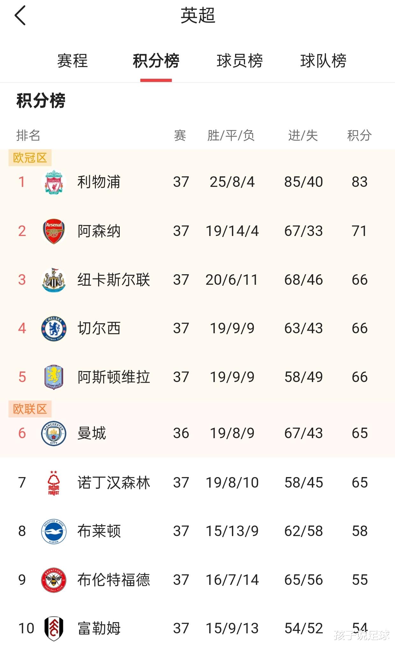This screenshot has height=648, width=395.
Task: Select the 积分榜 tab
Action: (156, 61)
